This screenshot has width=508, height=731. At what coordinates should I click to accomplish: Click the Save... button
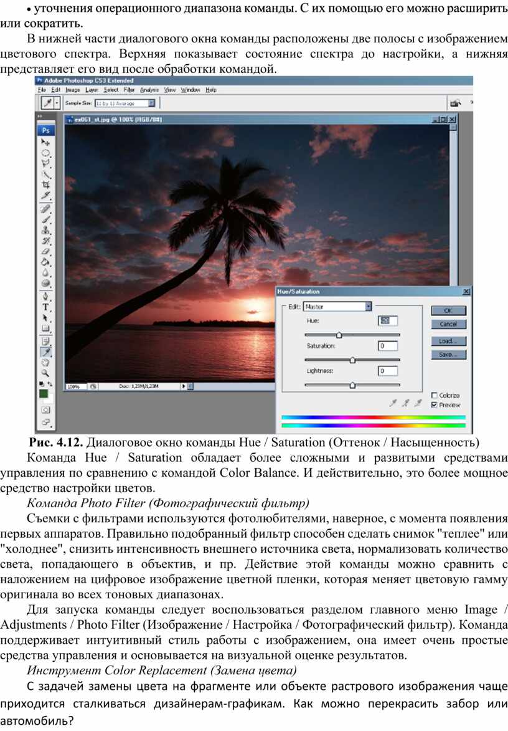[448, 355]
